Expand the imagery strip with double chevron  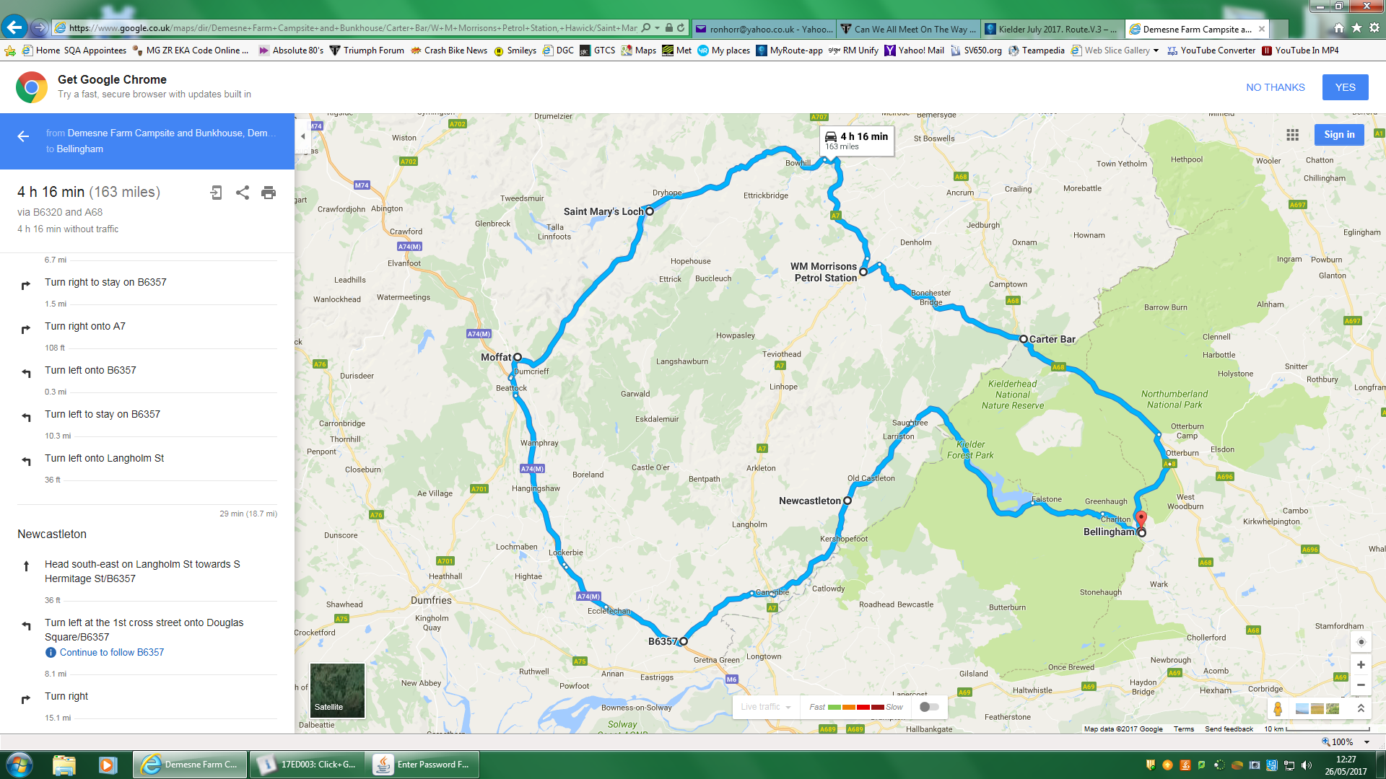(x=1361, y=708)
